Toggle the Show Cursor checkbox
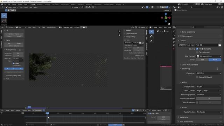The width and height of the screenshot is (224, 126). (150, 113)
